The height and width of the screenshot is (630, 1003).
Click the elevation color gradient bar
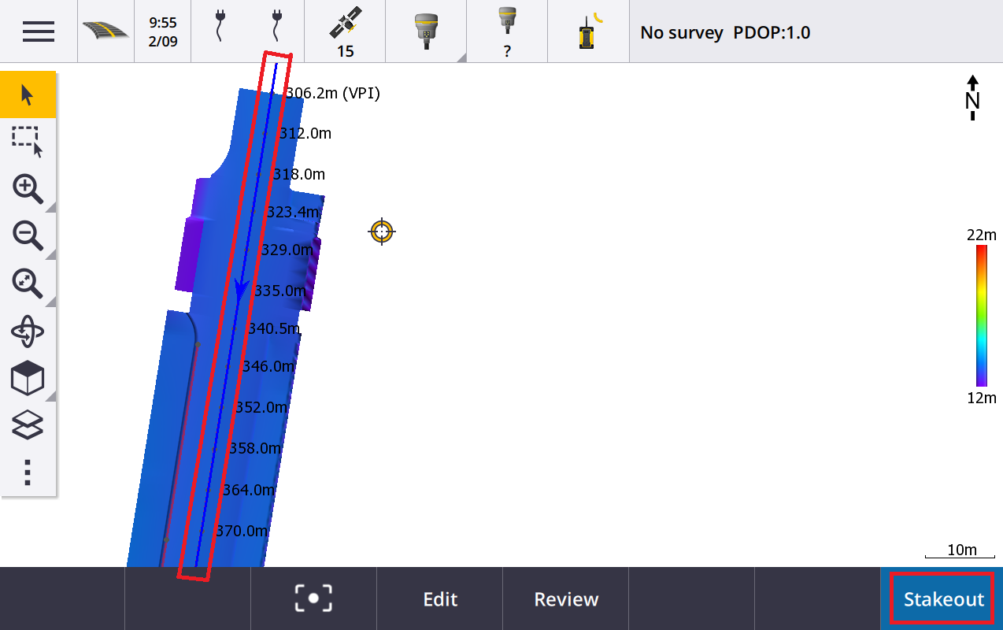click(x=982, y=316)
